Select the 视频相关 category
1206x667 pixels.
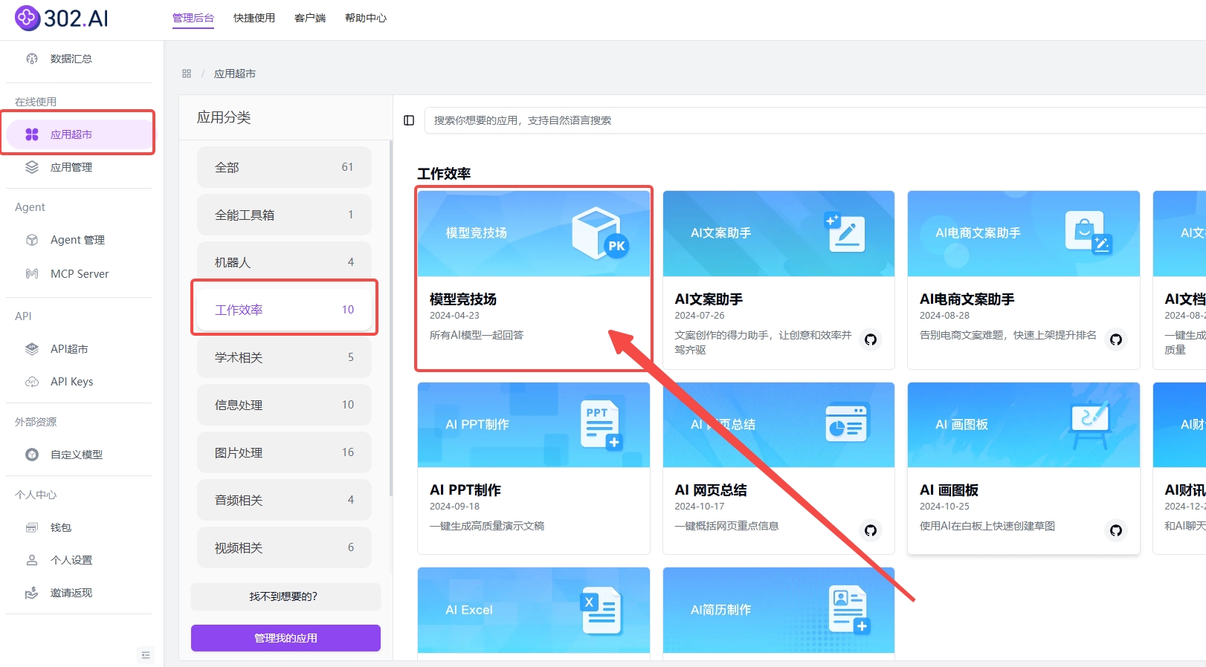click(284, 547)
